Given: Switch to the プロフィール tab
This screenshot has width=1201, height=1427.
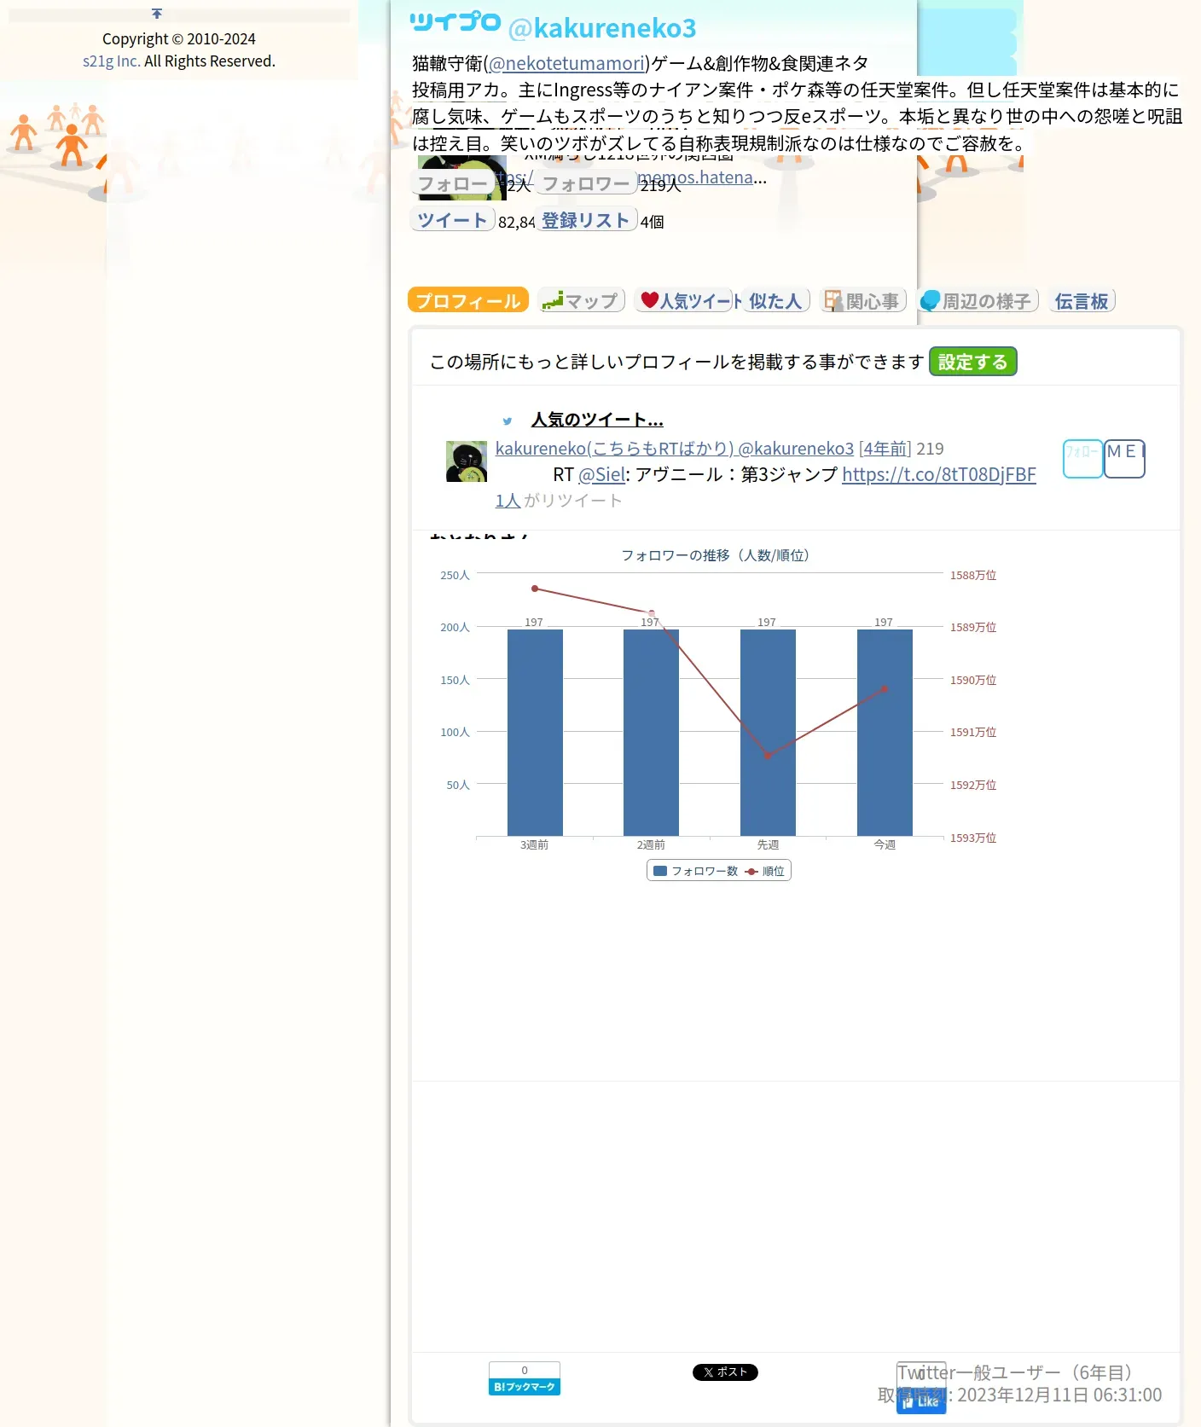Looking at the screenshot, I should [468, 300].
